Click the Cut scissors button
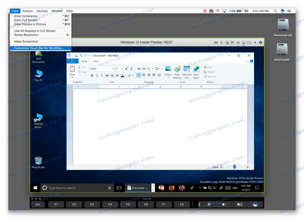Screen dimensions: 304x219 (x=81, y=67)
